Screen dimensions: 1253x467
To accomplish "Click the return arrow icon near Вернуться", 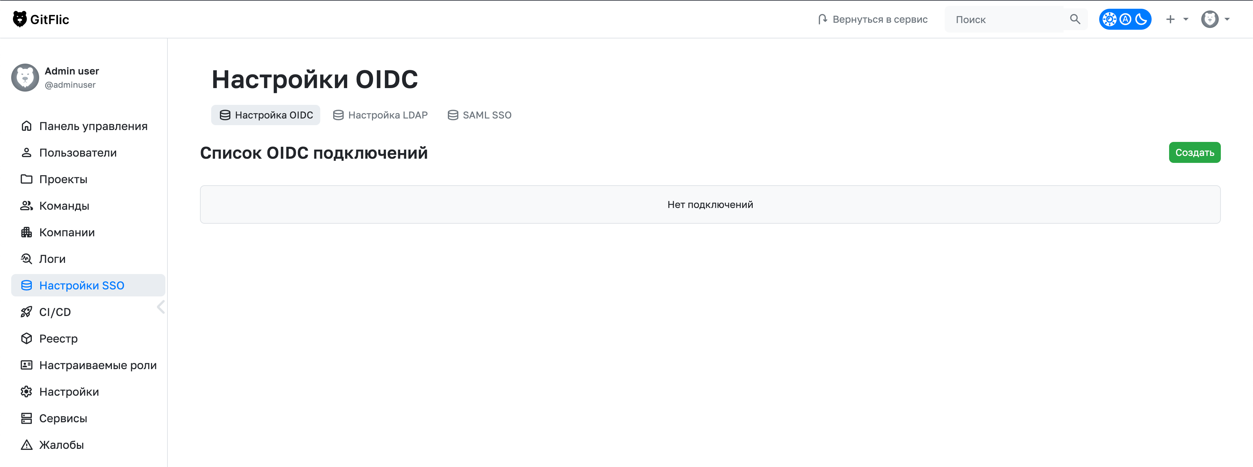I will 823,20.
